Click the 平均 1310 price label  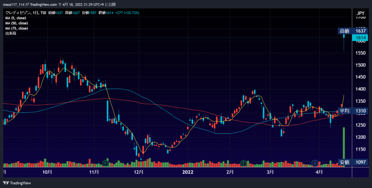353,111
